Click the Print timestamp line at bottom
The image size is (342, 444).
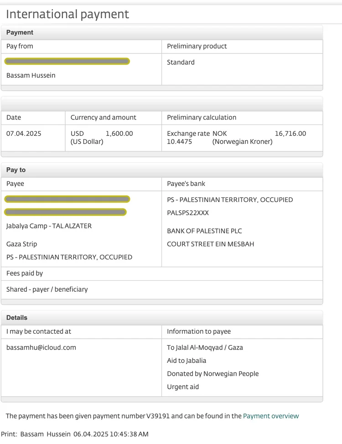(x=74, y=434)
